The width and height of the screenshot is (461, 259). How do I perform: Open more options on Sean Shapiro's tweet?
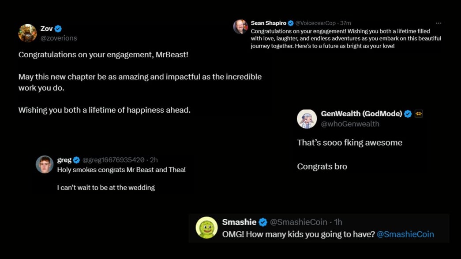[x=439, y=22]
